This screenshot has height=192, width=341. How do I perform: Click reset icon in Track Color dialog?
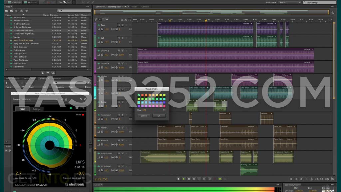(x=164, y=110)
